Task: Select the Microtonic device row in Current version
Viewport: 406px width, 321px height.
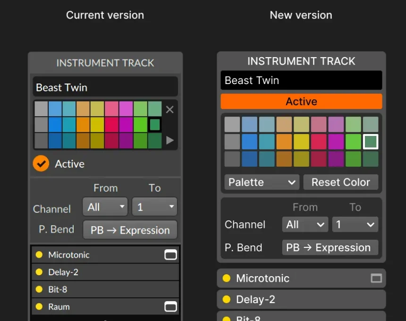Action: pos(105,255)
